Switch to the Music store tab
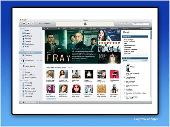Screen dimensions: 170x127 coord(64,28)
